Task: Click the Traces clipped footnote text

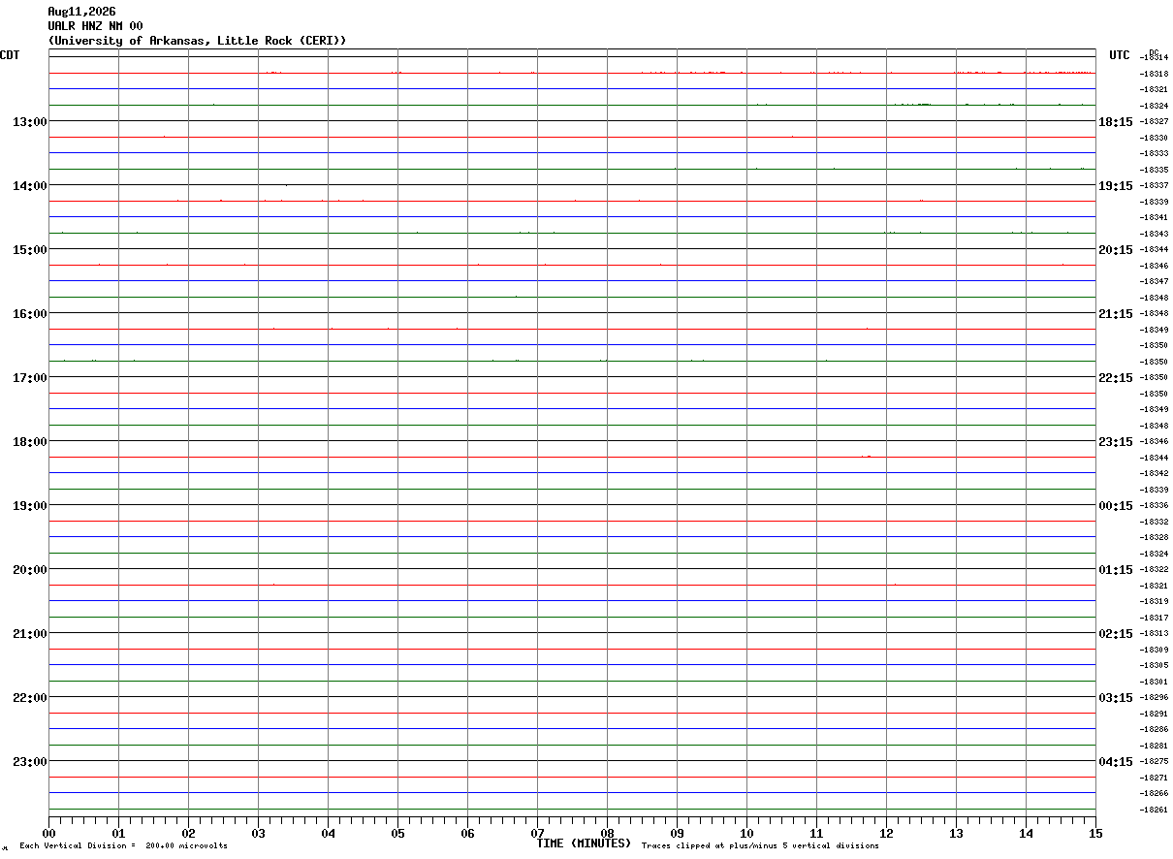Action: tap(760, 846)
